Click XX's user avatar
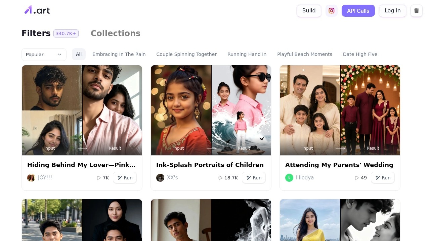 coord(160,178)
